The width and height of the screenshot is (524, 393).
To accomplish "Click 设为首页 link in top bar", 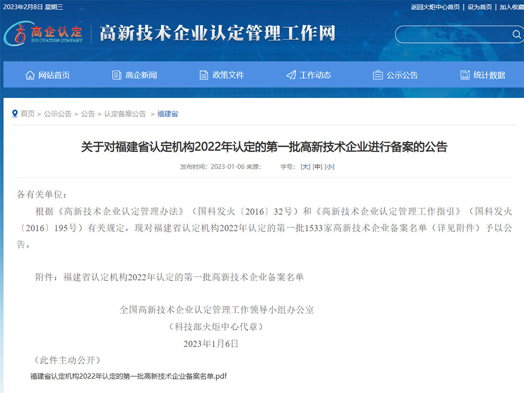I will [479, 7].
